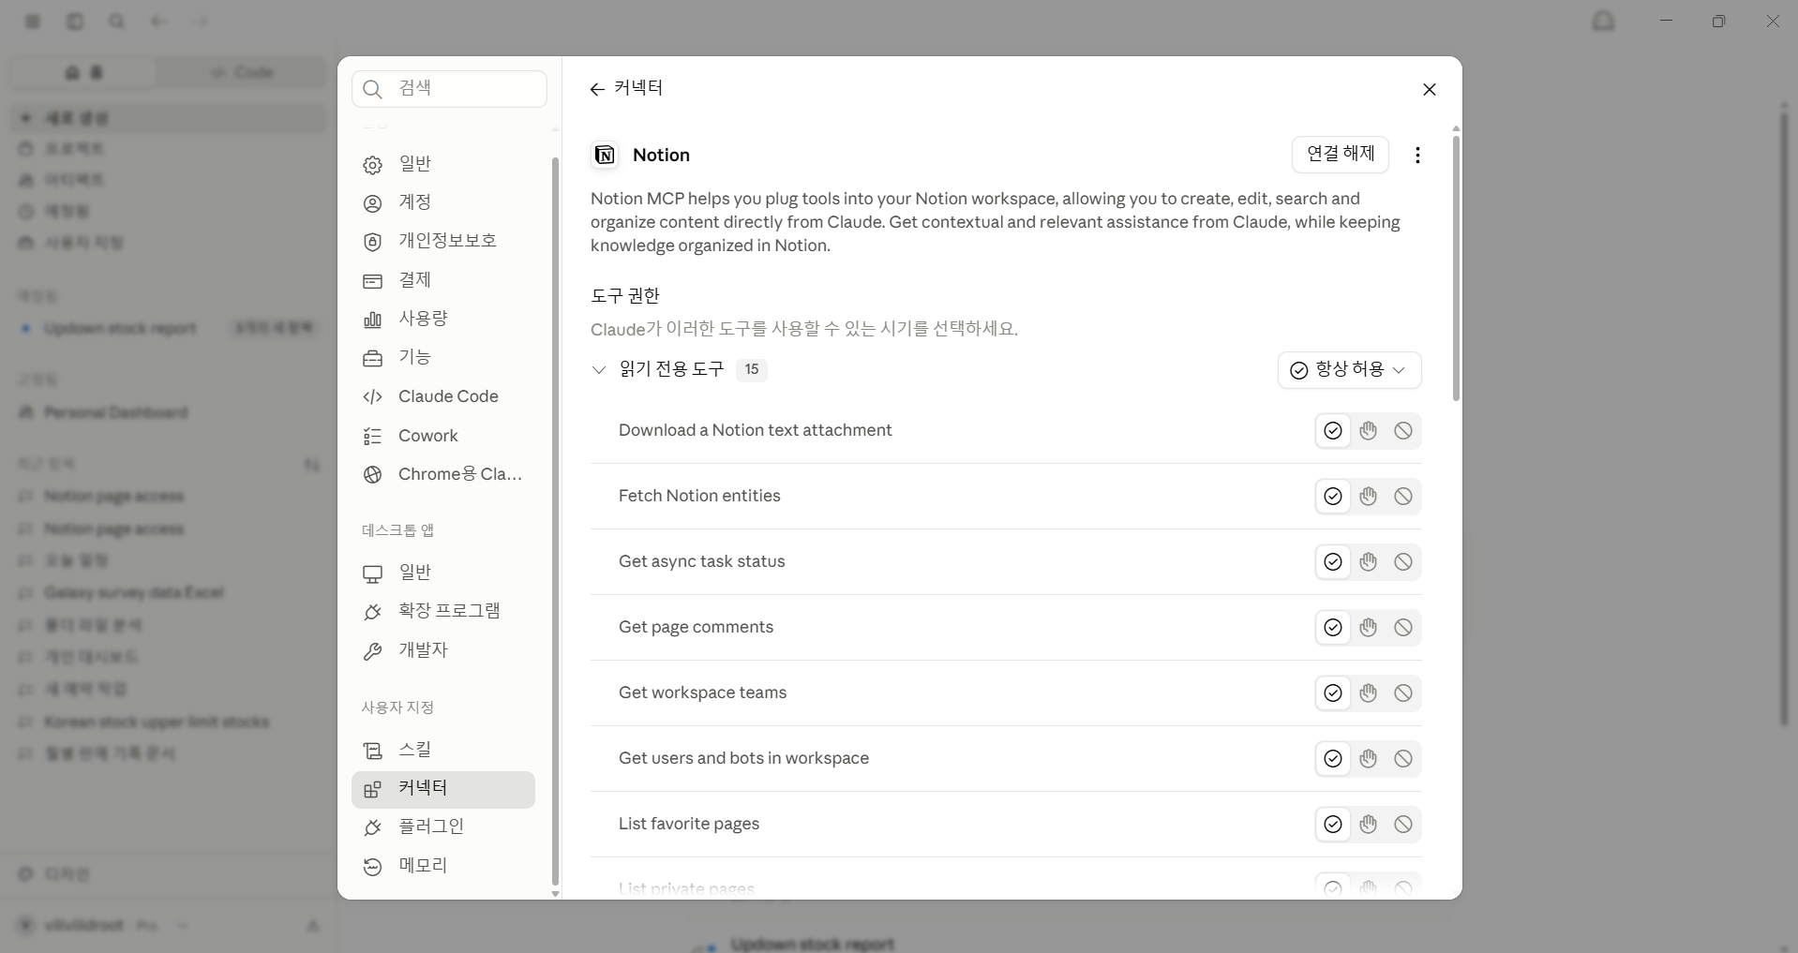The image size is (1798, 953).
Task: Block the List favorite pages tool
Action: [x=1403, y=825]
